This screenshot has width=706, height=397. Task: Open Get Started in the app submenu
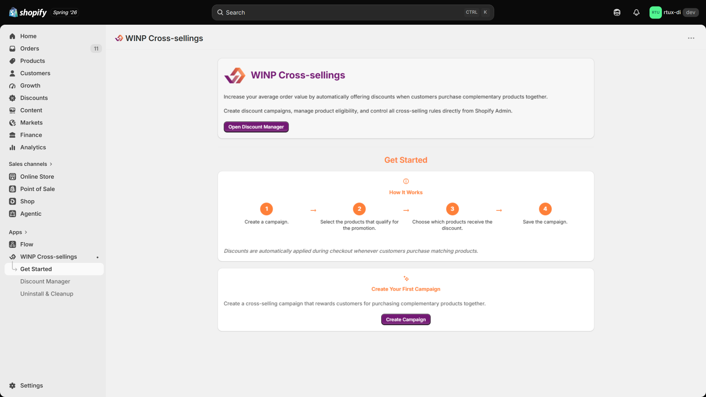tap(54, 269)
